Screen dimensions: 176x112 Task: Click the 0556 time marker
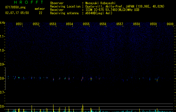coord(103,24)
